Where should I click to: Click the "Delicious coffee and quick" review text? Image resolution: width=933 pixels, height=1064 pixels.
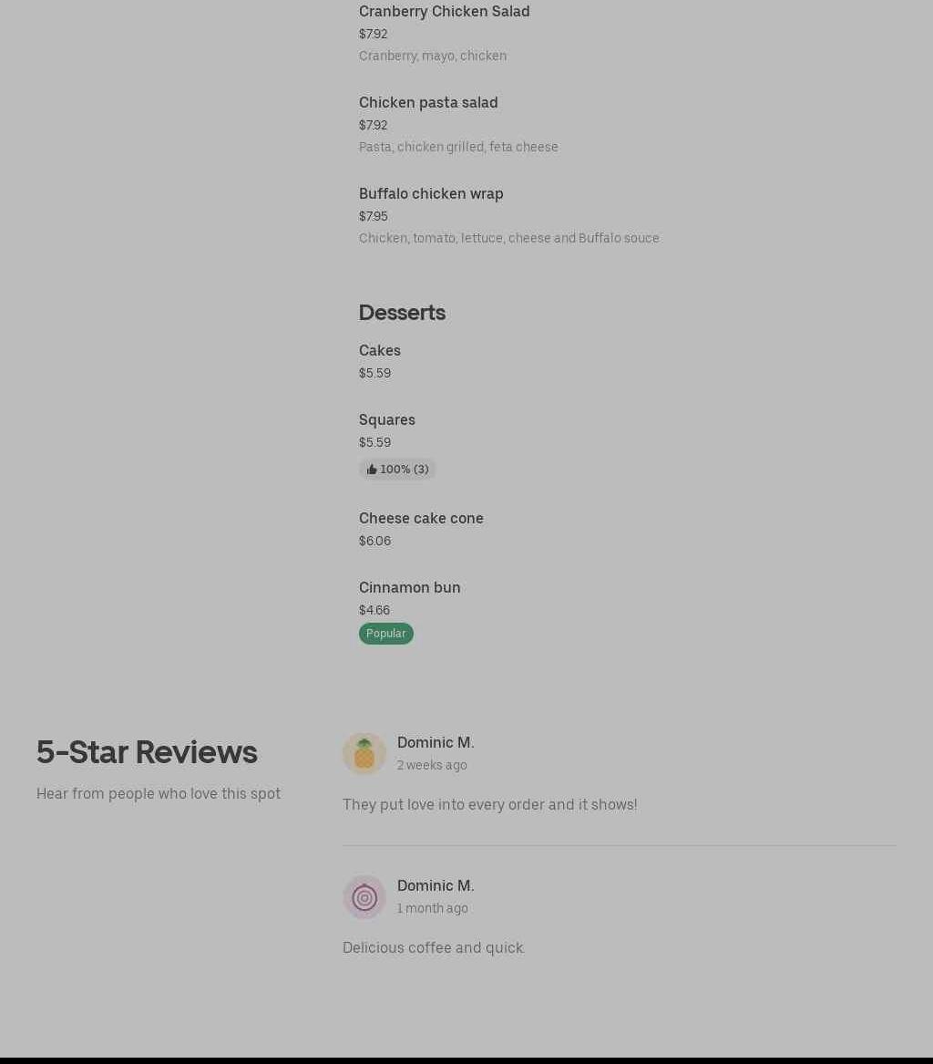click(434, 947)
